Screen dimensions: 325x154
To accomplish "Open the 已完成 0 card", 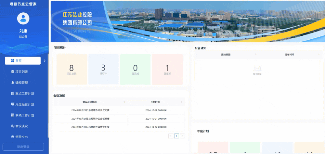I will tap(135, 70).
